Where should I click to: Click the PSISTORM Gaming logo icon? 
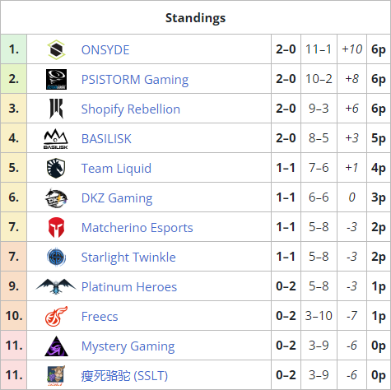[56, 80]
